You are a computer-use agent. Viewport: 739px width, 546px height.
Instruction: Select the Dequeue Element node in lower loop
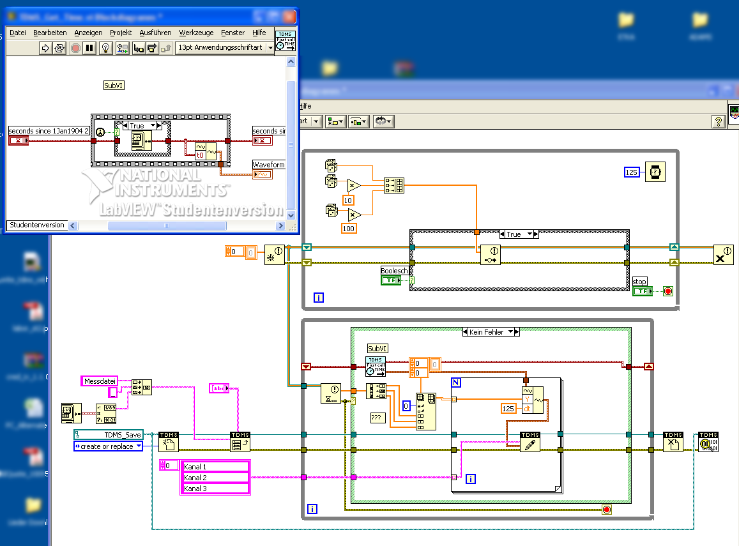pyautogui.click(x=330, y=393)
